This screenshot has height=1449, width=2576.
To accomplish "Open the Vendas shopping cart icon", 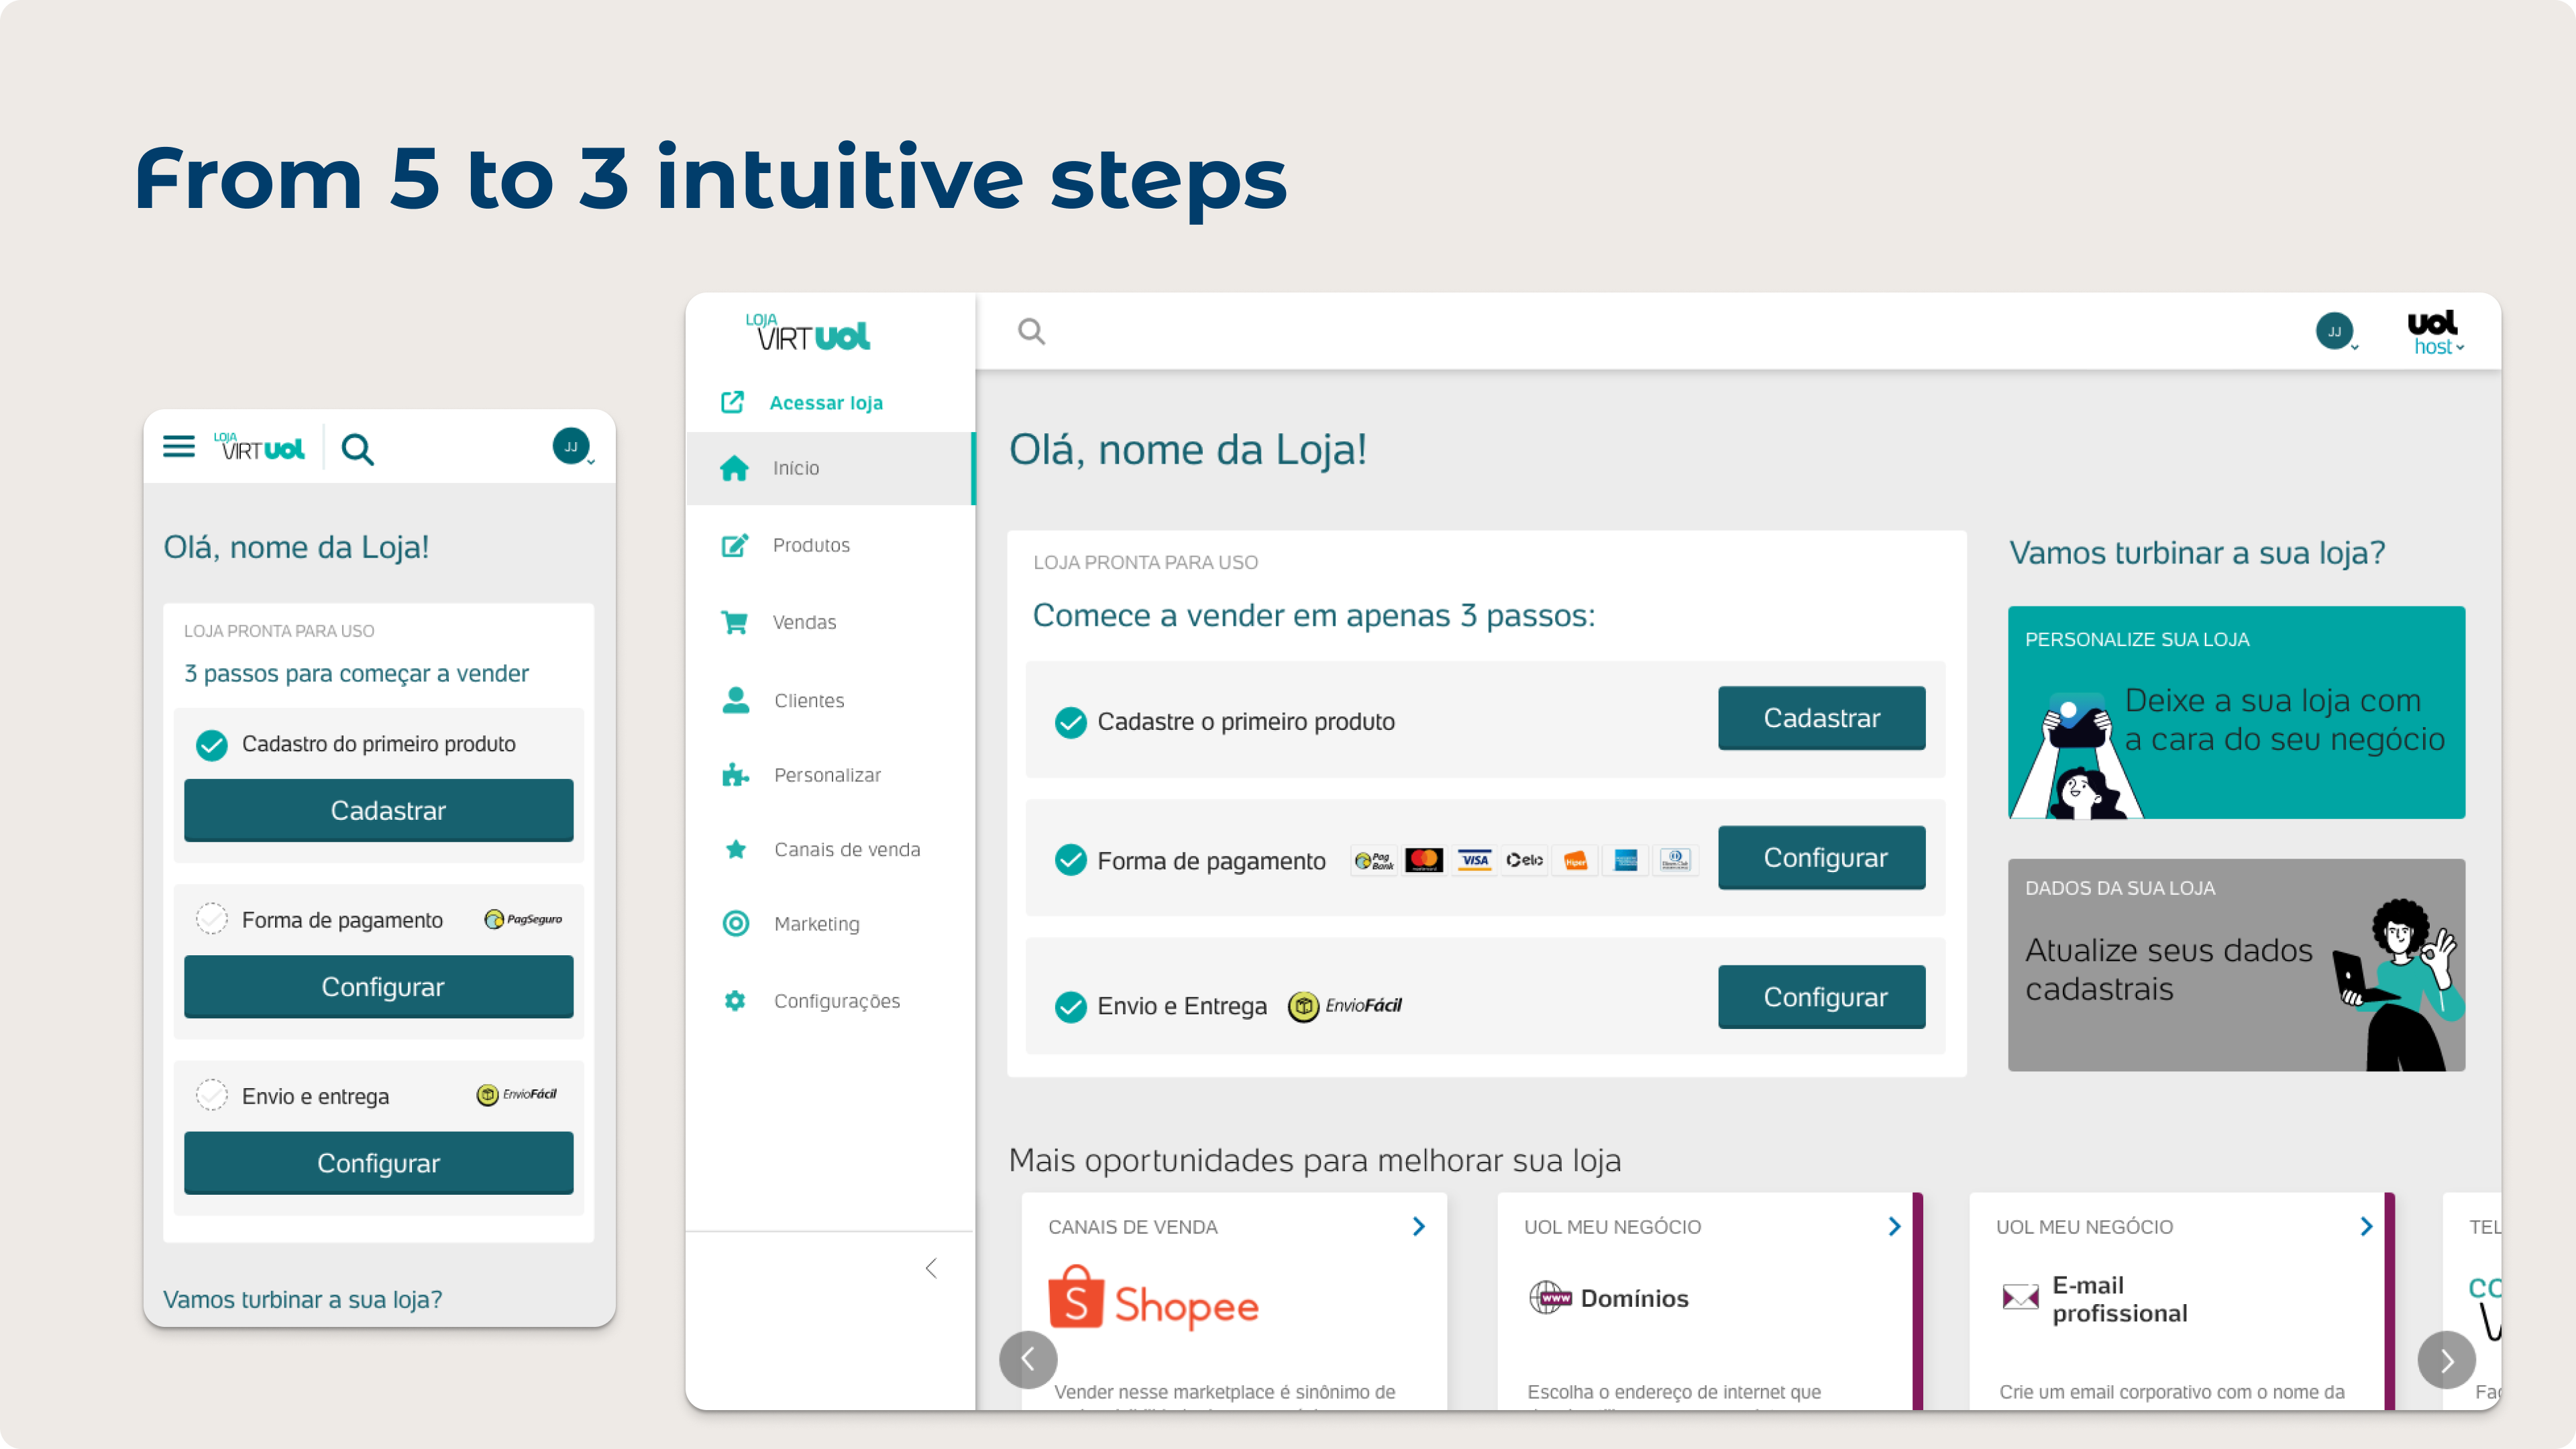I will (x=735, y=621).
